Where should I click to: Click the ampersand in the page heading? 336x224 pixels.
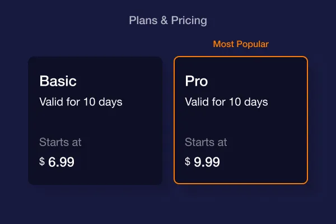[164, 21]
